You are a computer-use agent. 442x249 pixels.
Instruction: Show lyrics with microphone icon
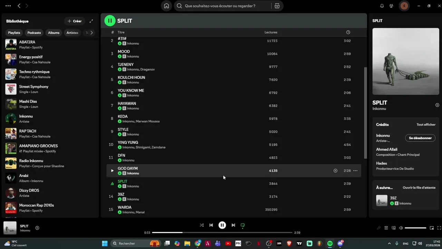(378, 228)
